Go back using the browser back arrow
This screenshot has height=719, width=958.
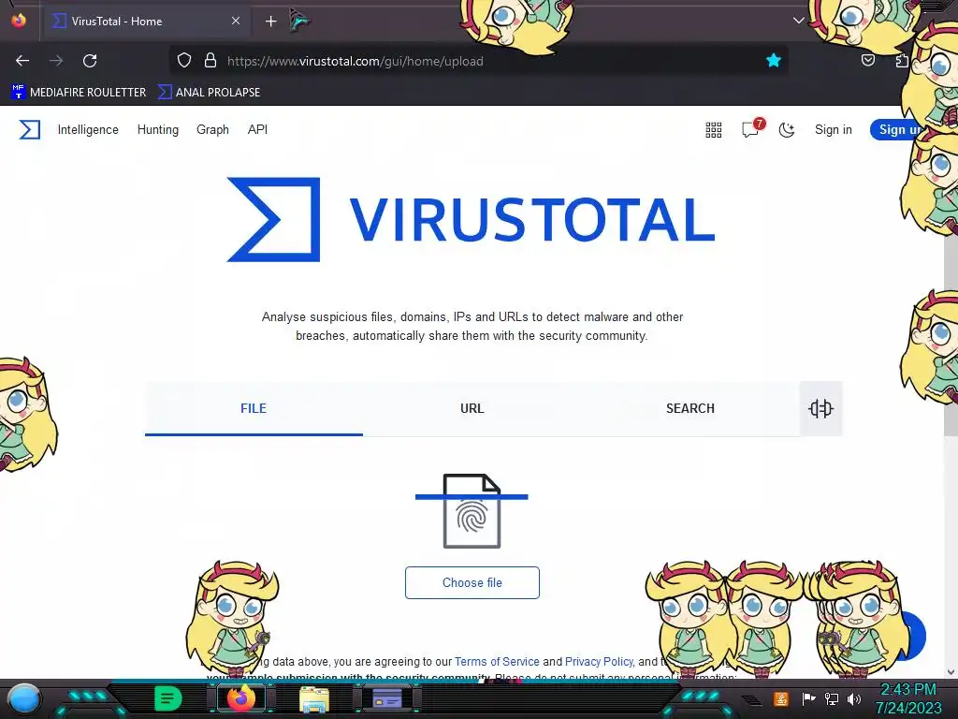click(x=22, y=61)
